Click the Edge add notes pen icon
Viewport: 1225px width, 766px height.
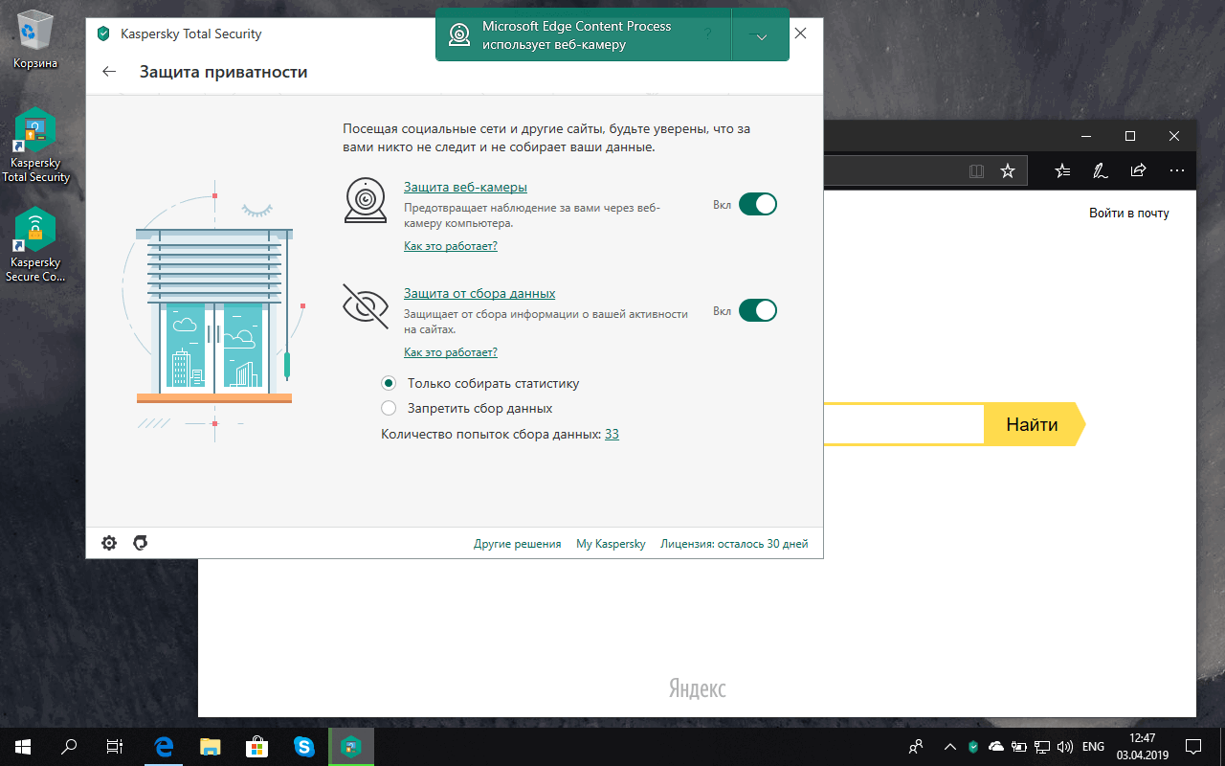[x=1101, y=170]
